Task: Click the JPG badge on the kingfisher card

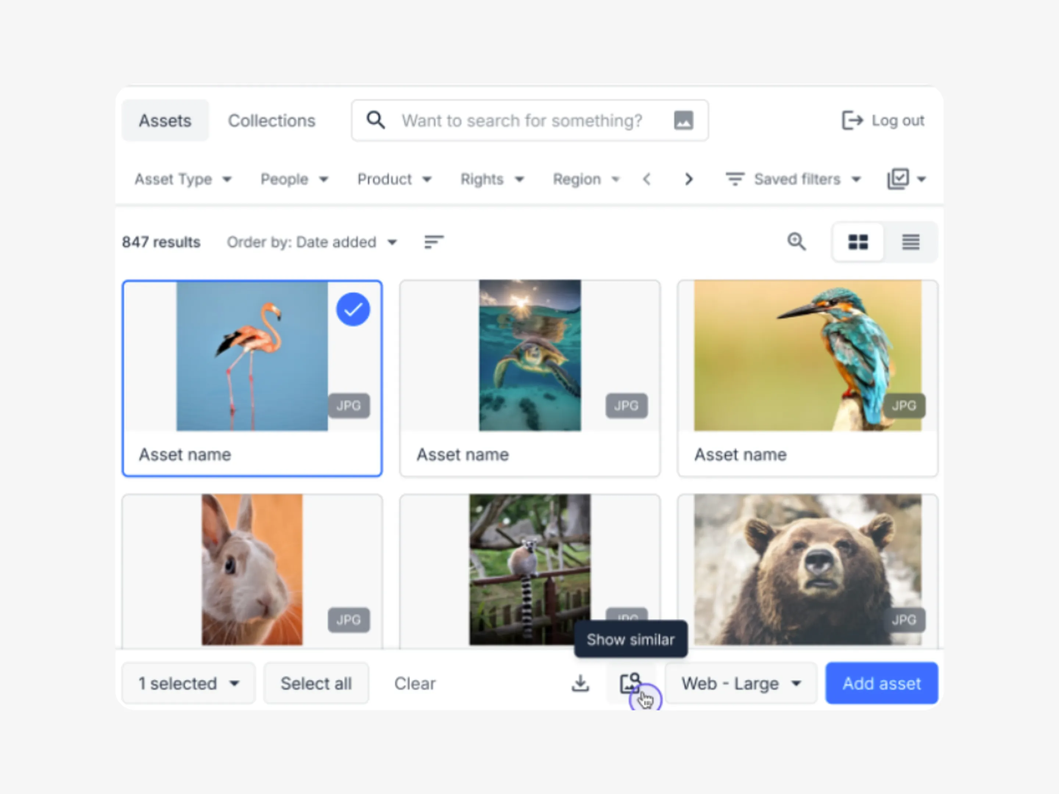Action: [x=904, y=406]
